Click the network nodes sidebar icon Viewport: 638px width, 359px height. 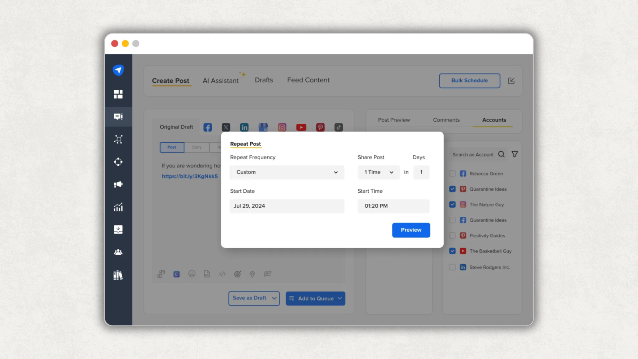click(x=118, y=139)
